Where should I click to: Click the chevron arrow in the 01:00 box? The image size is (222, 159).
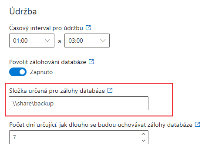(x=47, y=41)
